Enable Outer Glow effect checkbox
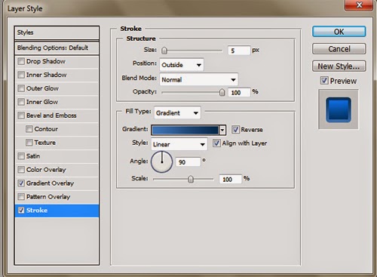 pos(21,88)
